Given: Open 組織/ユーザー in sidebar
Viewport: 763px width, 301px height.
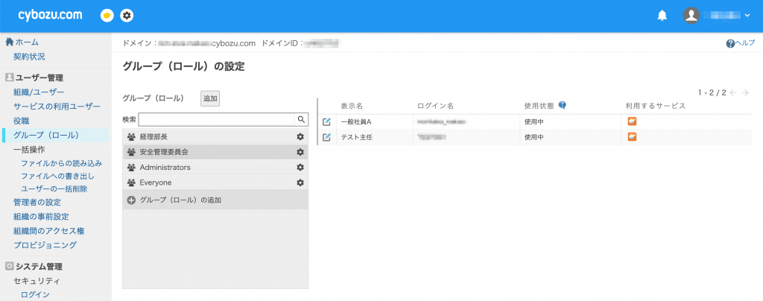Looking at the screenshot, I should 39,92.
